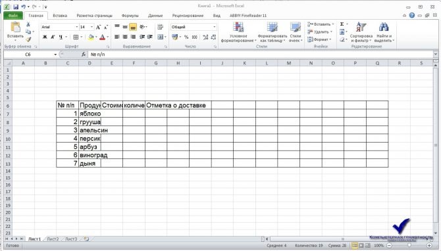Screen dimensions: 441x251
Task: Open text orientation options icon
Action: (142, 27)
